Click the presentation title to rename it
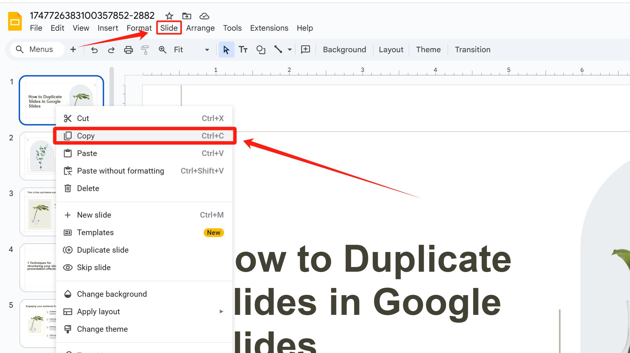This screenshot has height=353, width=630. click(92, 15)
